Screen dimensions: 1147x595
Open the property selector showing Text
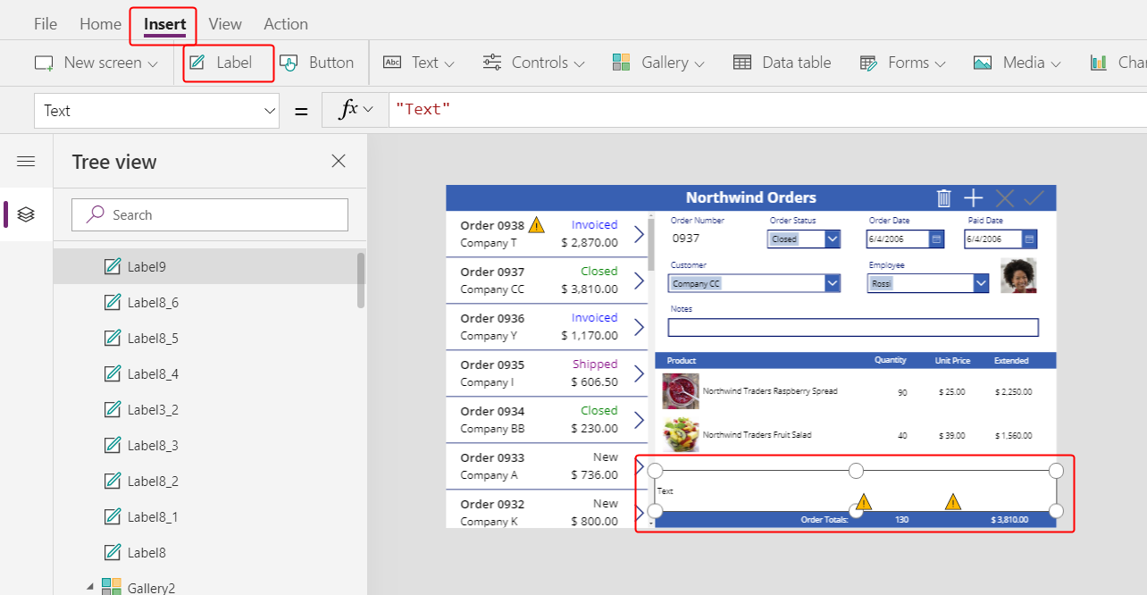click(x=158, y=111)
